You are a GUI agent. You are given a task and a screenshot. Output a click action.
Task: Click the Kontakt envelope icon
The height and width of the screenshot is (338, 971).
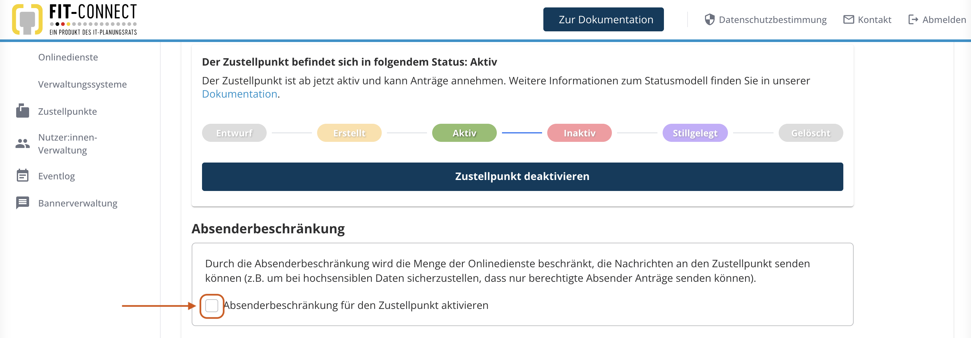click(x=848, y=19)
